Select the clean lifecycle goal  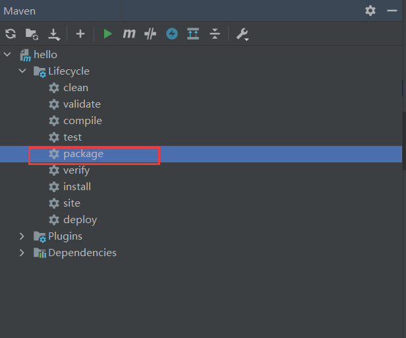click(x=76, y=88)
